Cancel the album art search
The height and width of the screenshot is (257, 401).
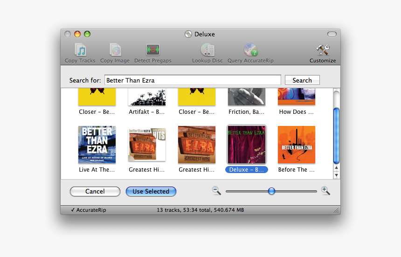coord(95,191)
